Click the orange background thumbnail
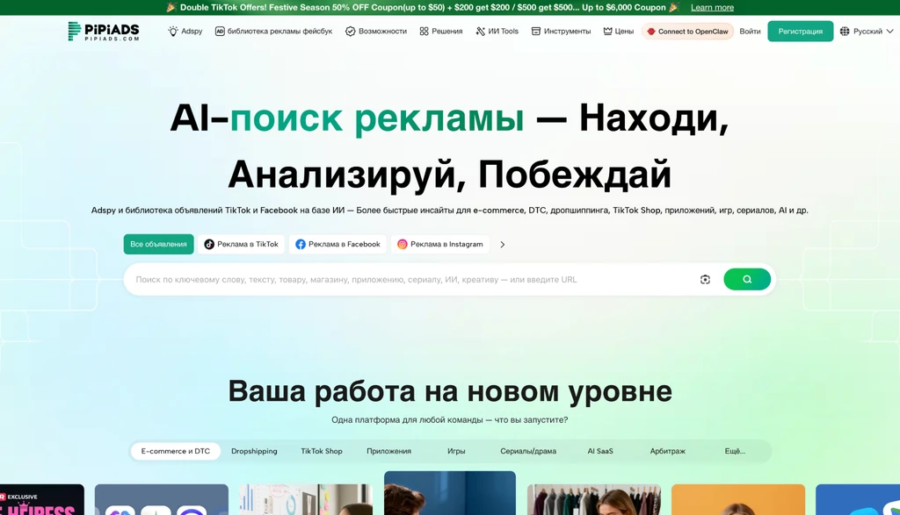 pos(738,499)
